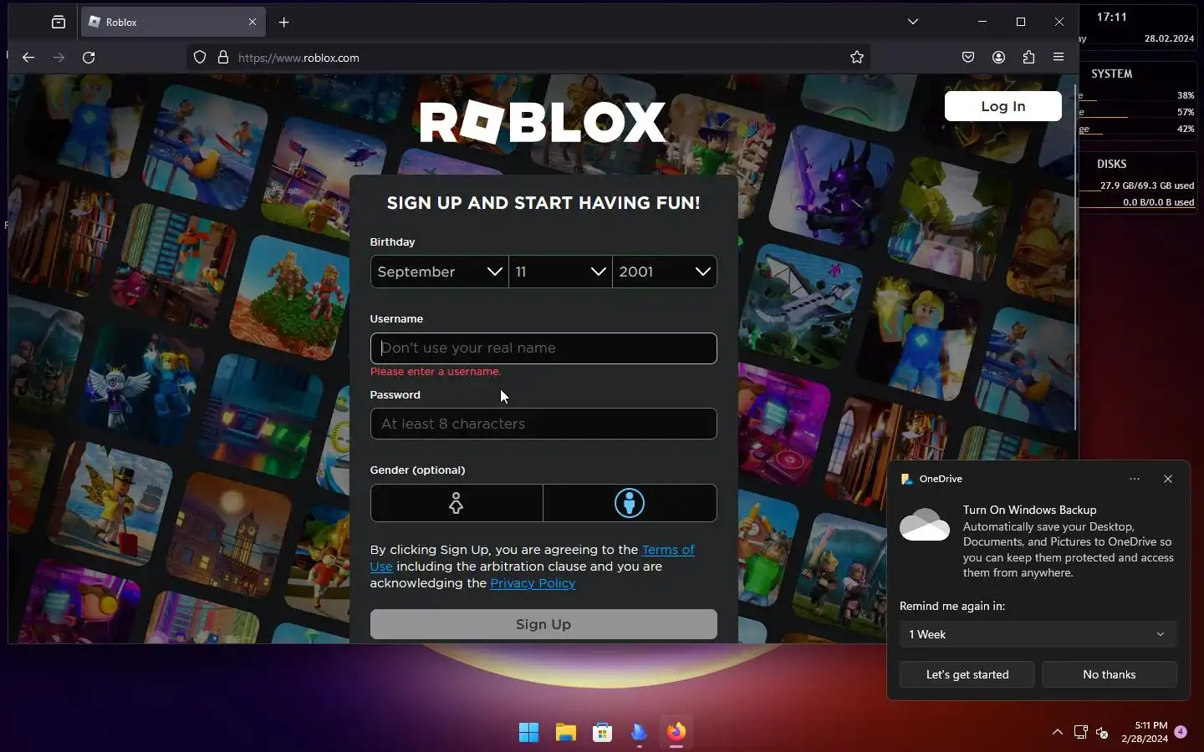This screenshot has height=752, width=1204.
Task: Bookmark this page with the star icon
Action: click(x=857, y=58)
